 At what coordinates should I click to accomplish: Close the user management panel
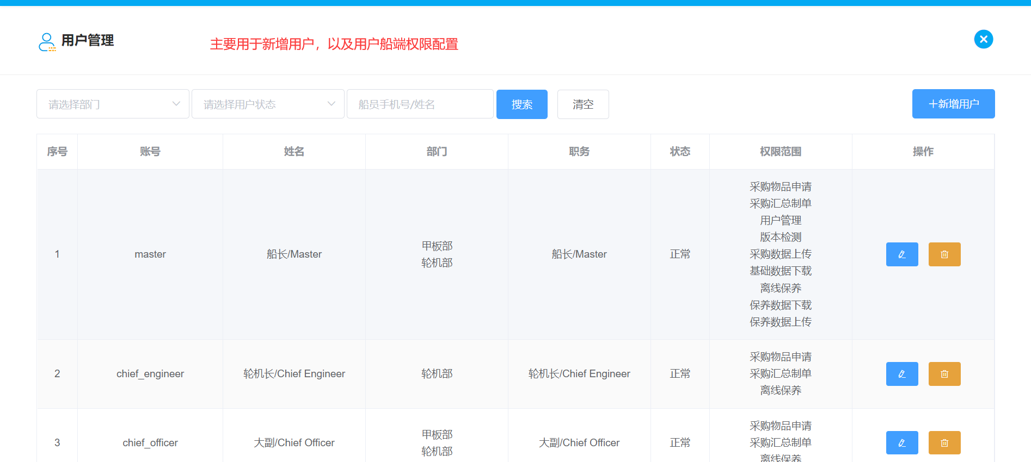click(984, 39)
